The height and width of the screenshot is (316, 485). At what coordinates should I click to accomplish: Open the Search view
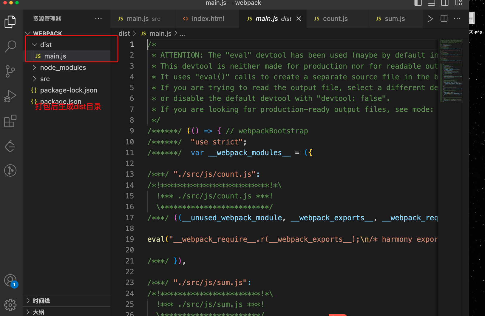pyautogui.click(x=10, y=46)
